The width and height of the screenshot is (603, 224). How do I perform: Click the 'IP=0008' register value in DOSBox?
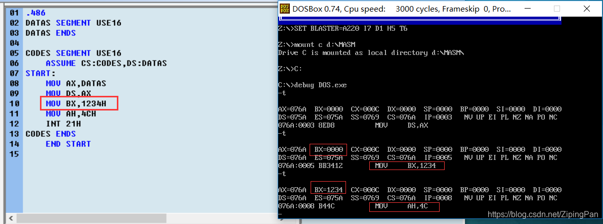[439, 198]
